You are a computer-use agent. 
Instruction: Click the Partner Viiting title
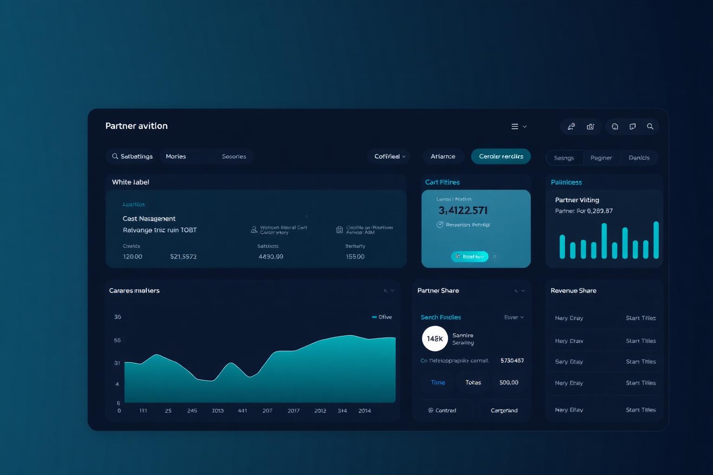[x=577, y=200]
